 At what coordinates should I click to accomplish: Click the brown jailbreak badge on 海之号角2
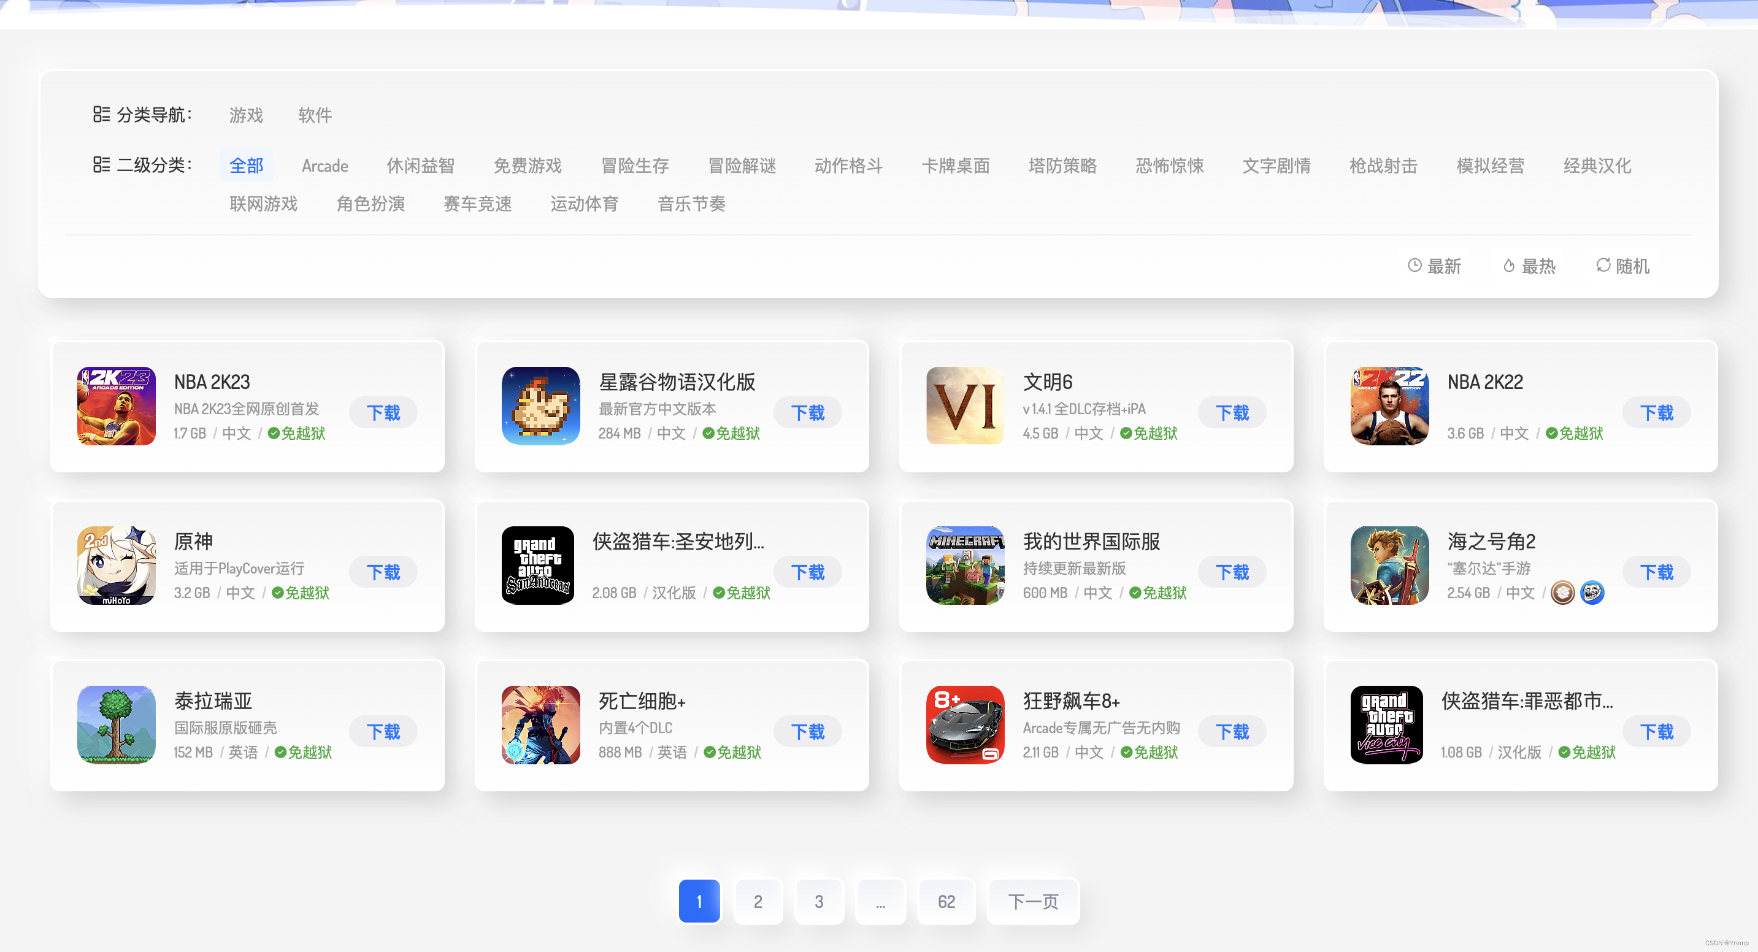tap(1563, 593)
